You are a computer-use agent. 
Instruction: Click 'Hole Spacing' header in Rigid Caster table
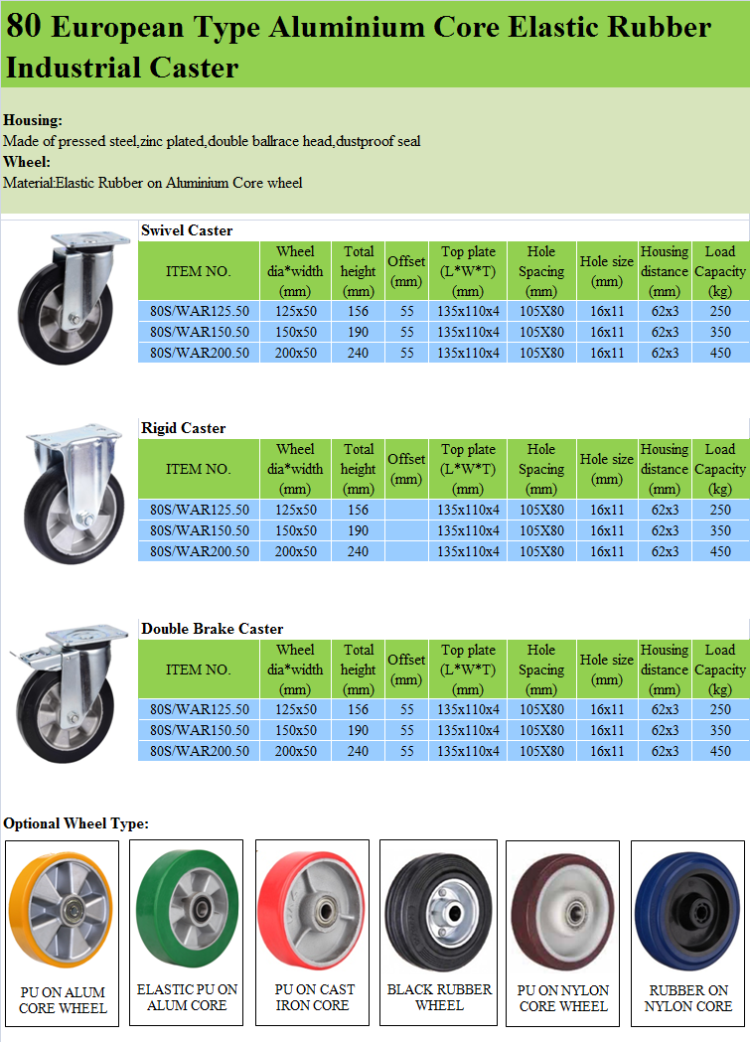[541, 469]
